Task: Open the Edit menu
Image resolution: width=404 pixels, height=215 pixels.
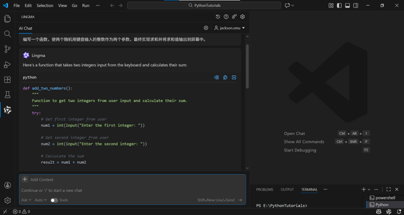Action: (x=28, y=6)
